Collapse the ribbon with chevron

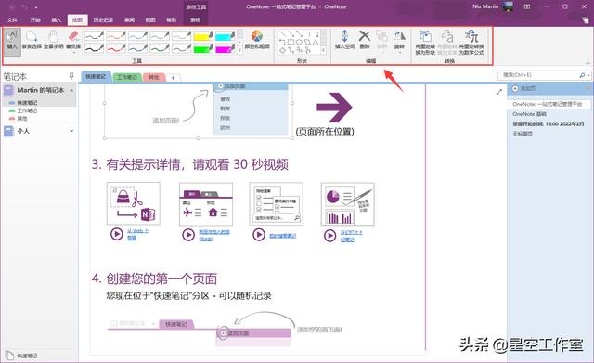pyautogui.click(x=588, y=63)
